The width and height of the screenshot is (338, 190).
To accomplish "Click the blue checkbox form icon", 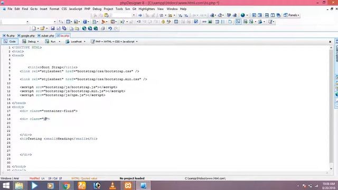I will coord(196,22).
